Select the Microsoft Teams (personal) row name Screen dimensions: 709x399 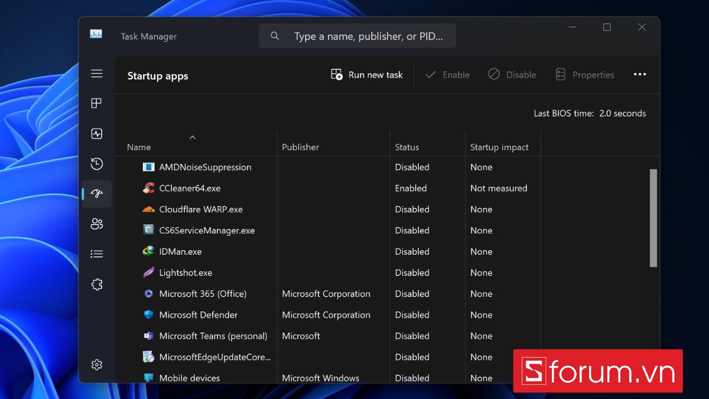pyautogui.click(x=213, y=336)
